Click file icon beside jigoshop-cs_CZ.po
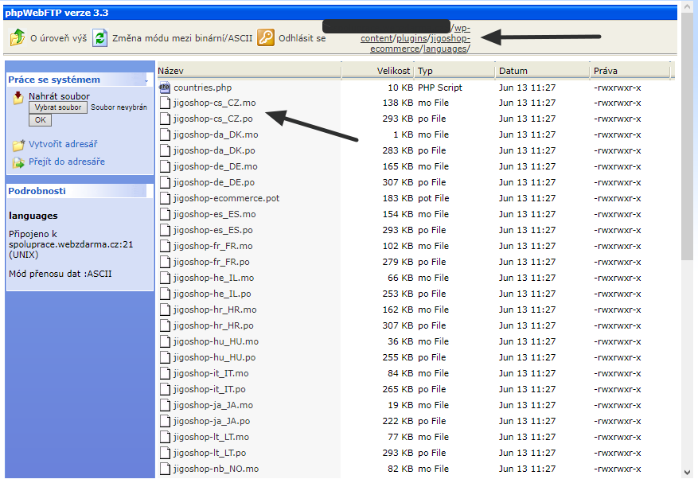 (166, 119)
